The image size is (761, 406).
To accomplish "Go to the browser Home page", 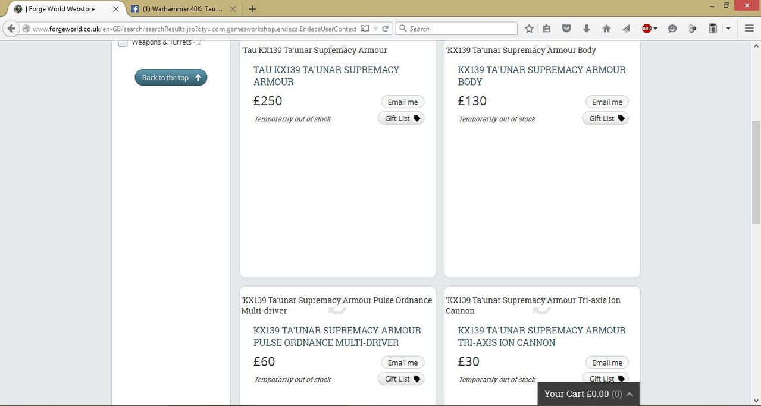I will pyautogui.click(x=606, y=29).
